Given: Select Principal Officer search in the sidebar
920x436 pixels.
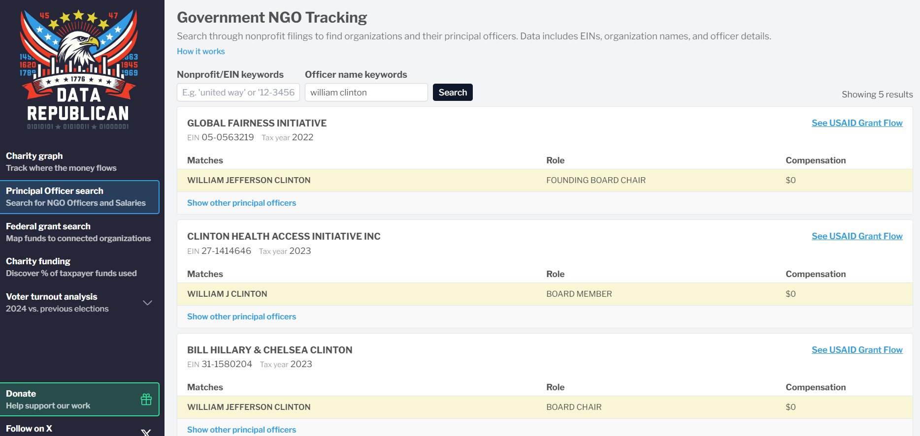Looking at the screenshot, I should coord(80,197).
